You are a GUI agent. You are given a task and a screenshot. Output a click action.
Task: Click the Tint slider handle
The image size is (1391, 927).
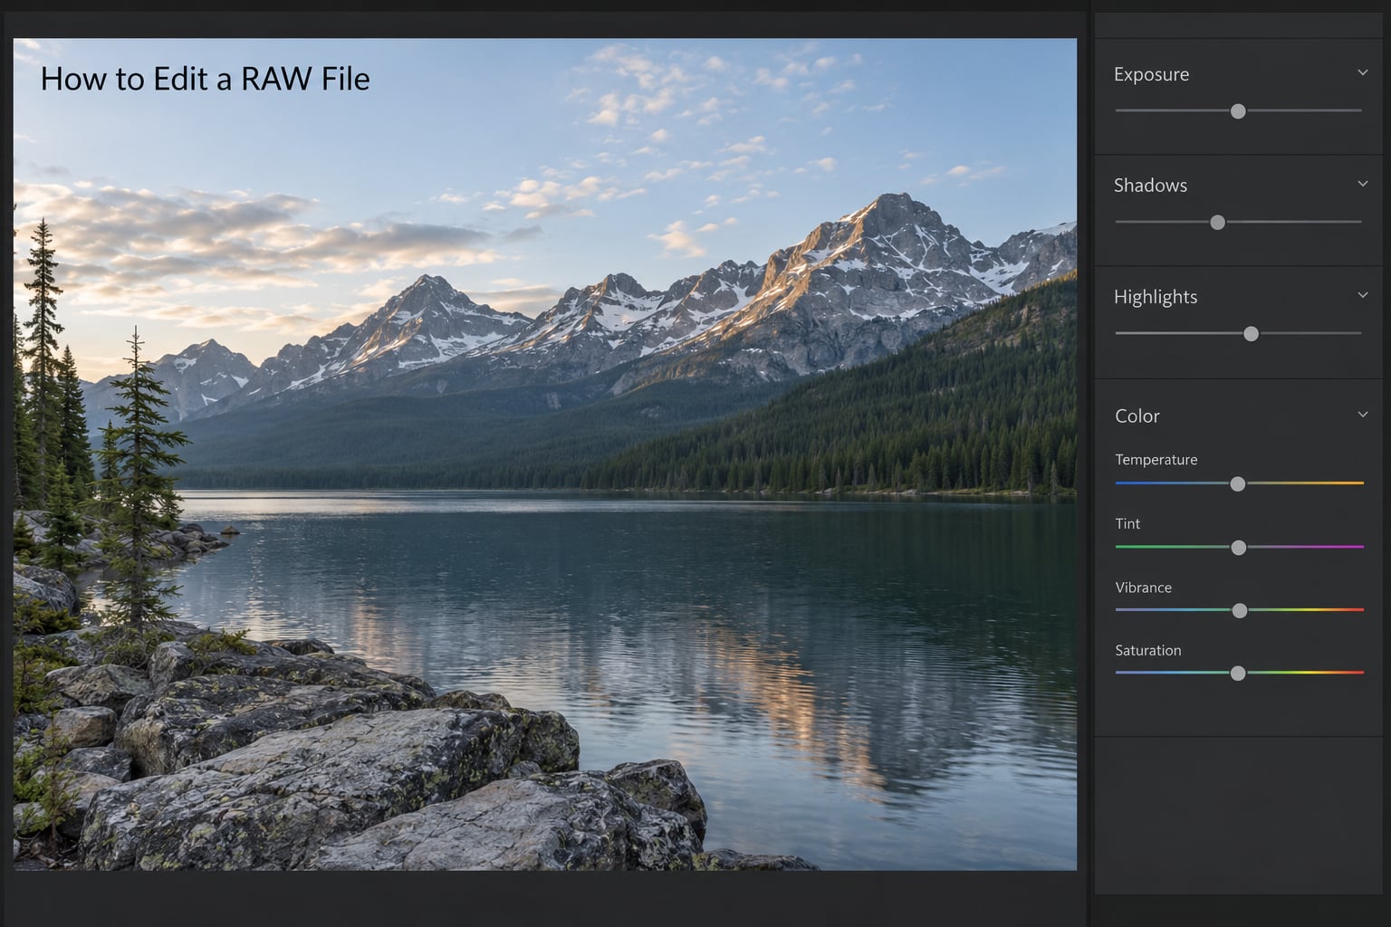[x=1239, y=548]
